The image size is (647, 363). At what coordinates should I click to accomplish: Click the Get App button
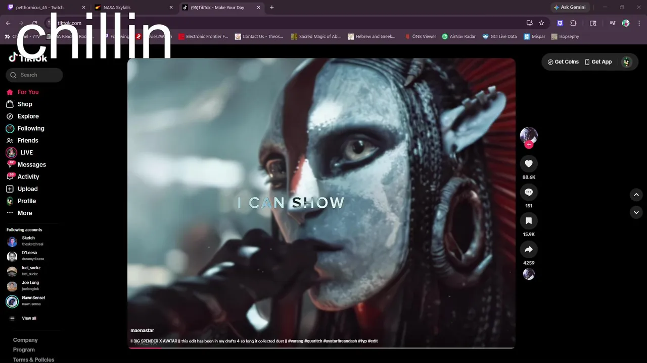coord(598,62)
